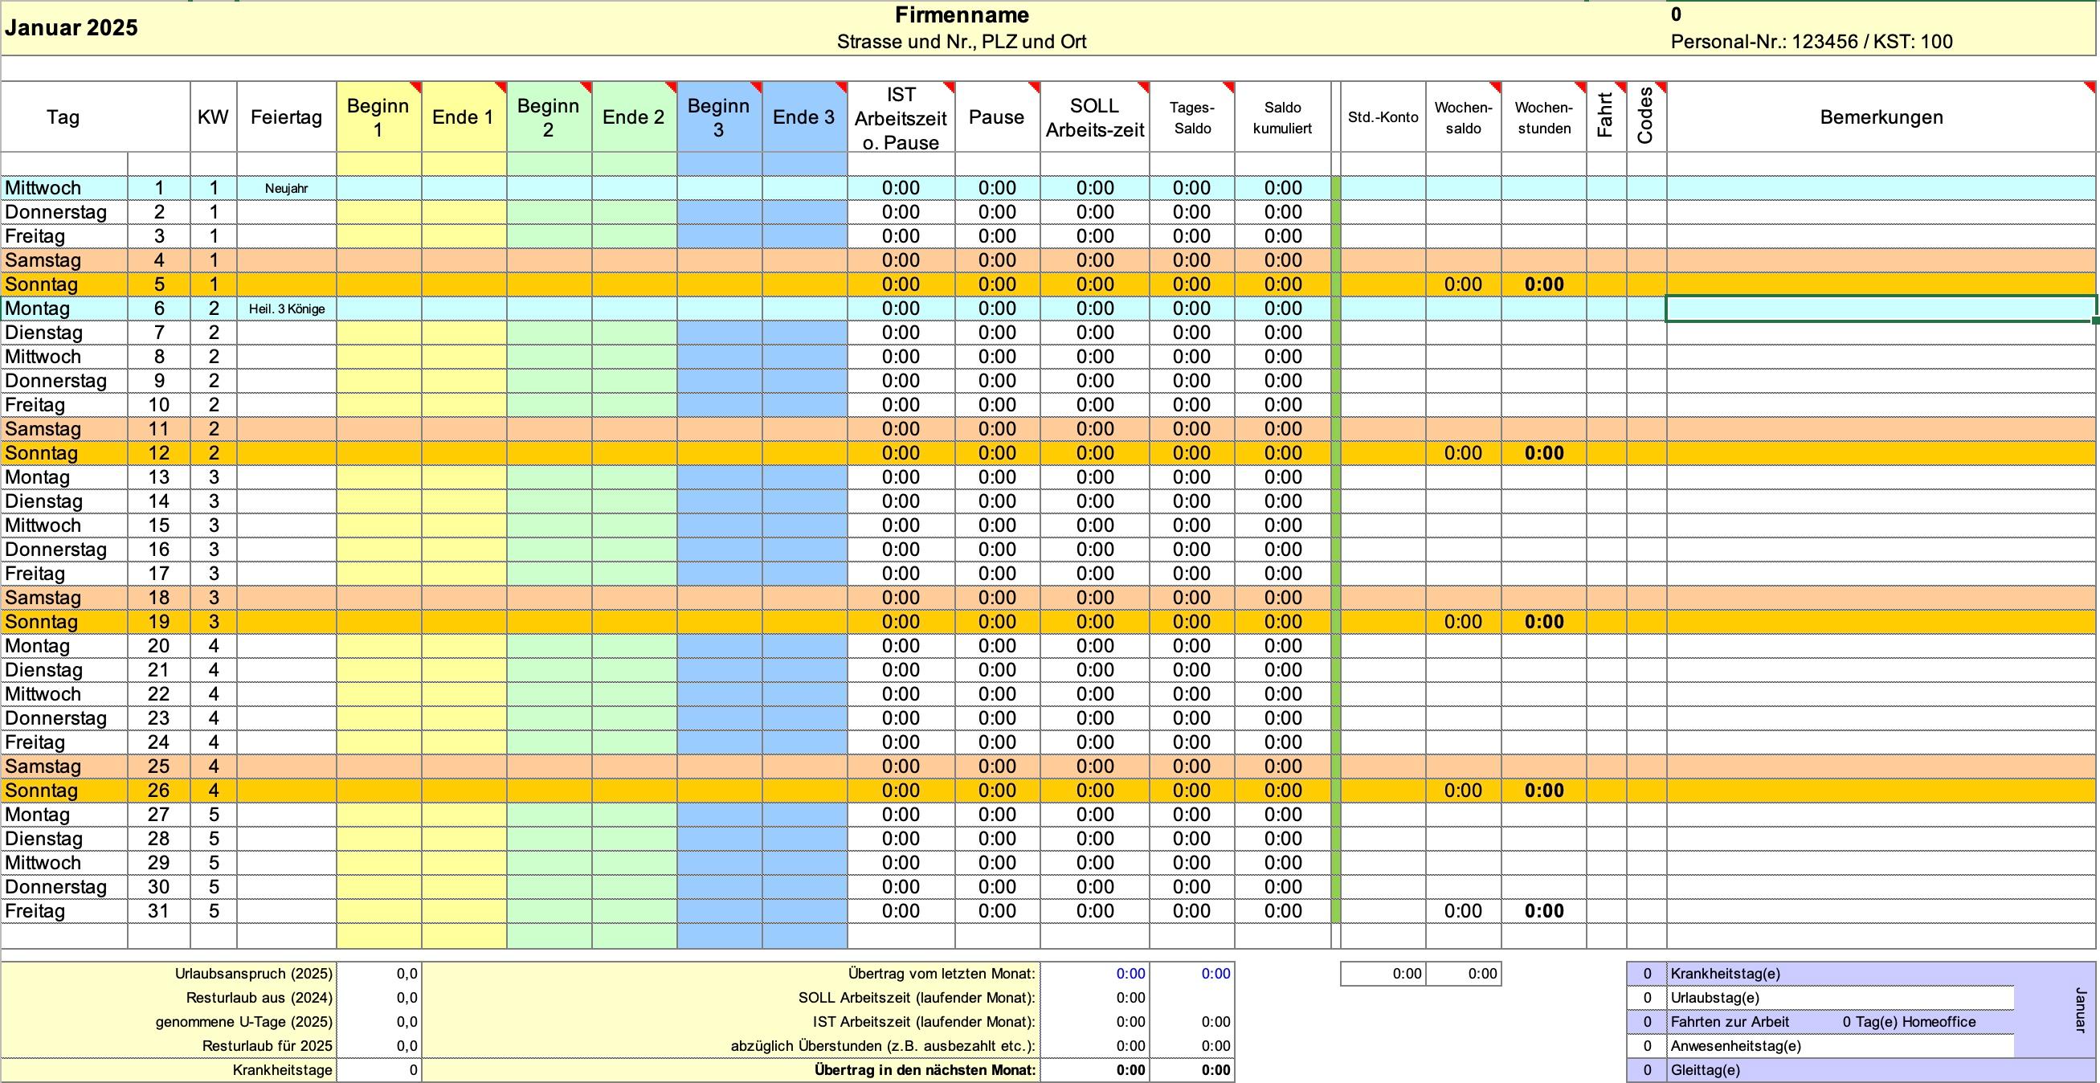The image size is (2100, 1083).
Task: Click the 'Personal-Nr.: 123456 / KST: 100' cell
Action: coord(1812,42)
